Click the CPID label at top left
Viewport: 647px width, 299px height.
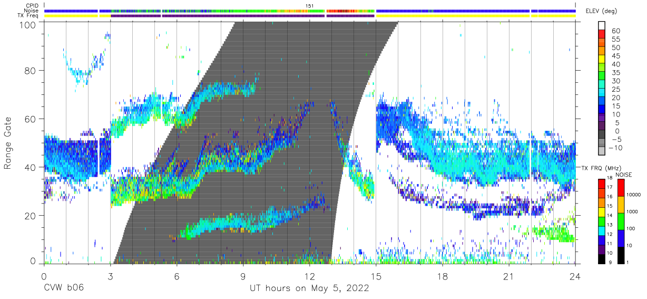coord(31,6)
